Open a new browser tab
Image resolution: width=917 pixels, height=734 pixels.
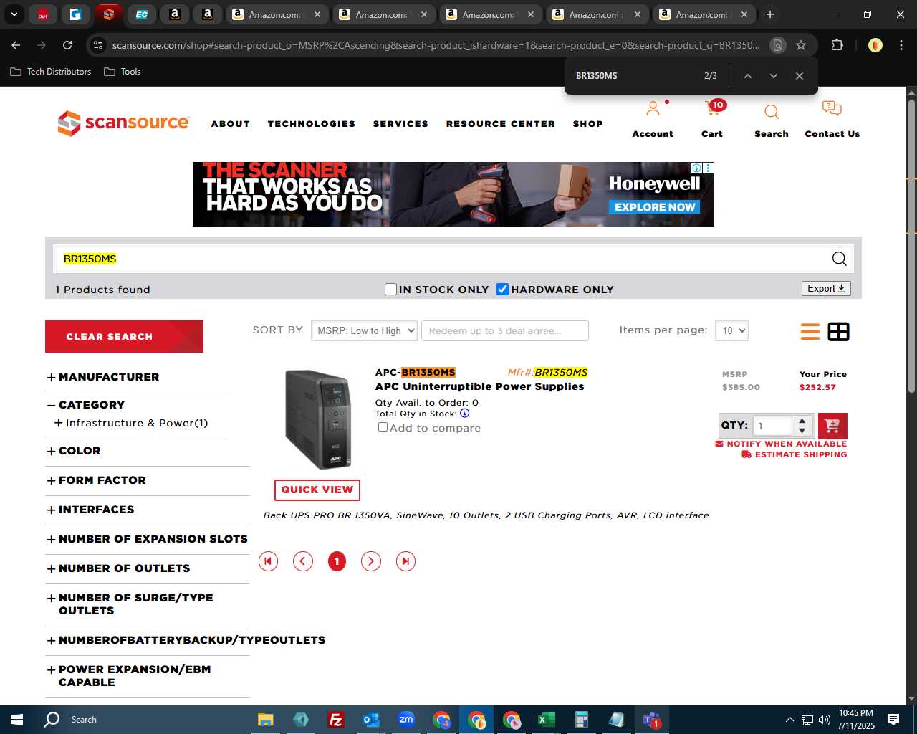[769, 14]
